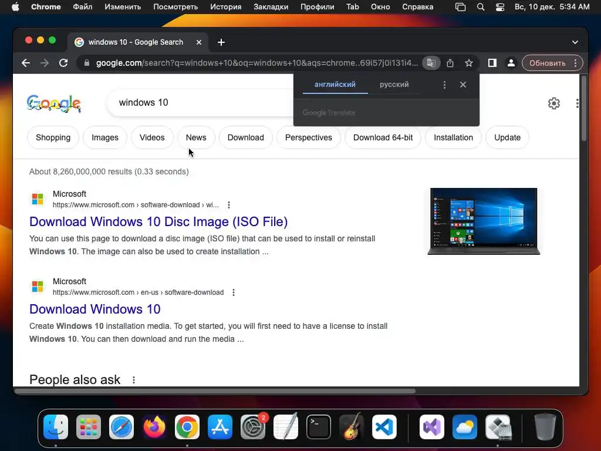Reload the page with the refresh icon

[x=63, y=63]
